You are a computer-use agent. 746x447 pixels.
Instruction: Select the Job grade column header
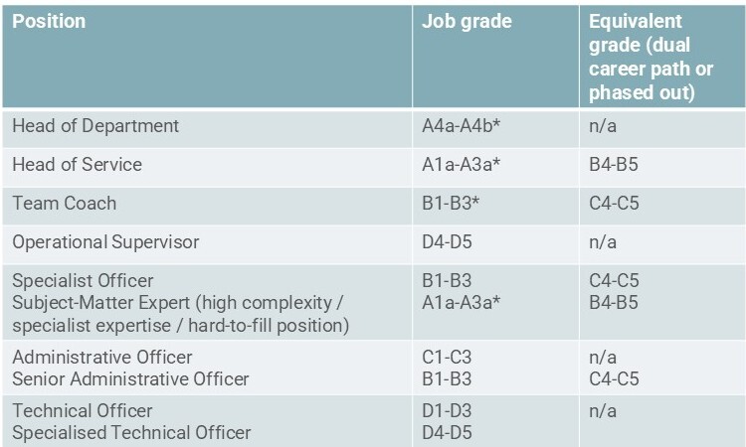tap(495, 56)
